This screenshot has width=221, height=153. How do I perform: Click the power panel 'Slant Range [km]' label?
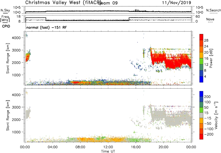coord(8,58)
